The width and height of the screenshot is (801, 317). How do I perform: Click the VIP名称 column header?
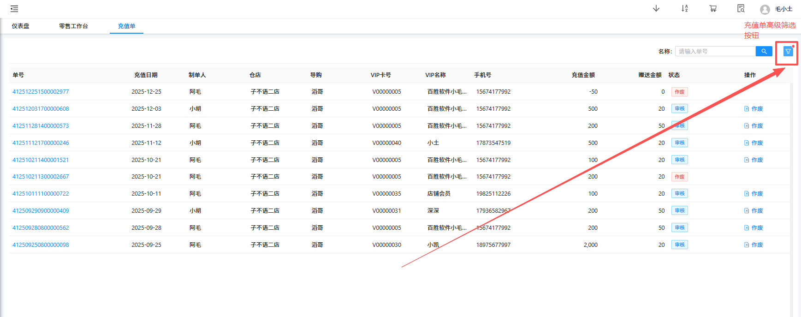tap(435, 75)
